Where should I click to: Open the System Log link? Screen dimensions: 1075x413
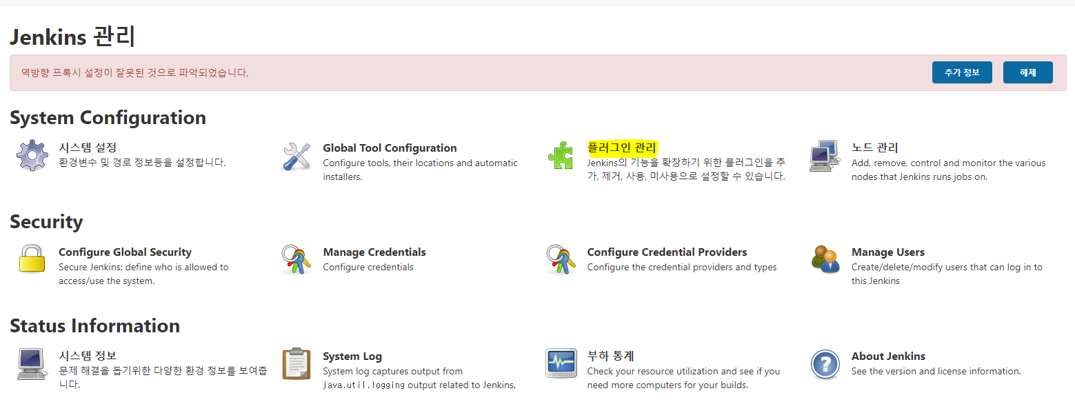(352, 356)
